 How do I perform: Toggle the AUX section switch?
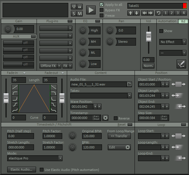click(33, 36)
